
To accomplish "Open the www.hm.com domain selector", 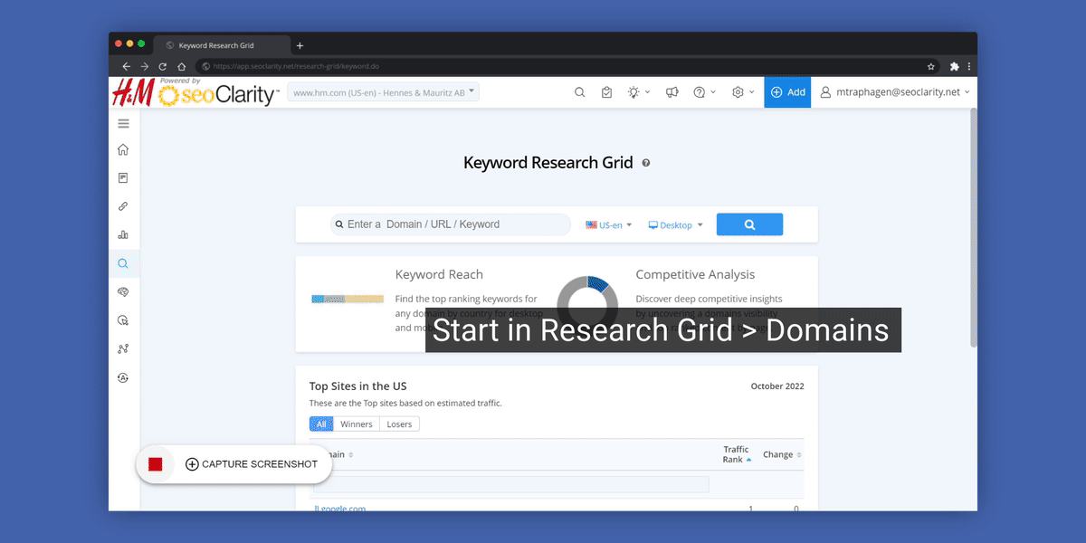I will point(383,92).
